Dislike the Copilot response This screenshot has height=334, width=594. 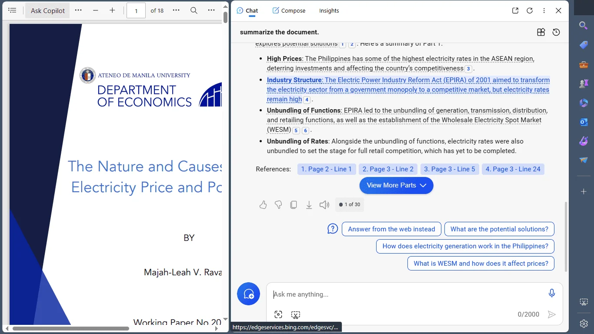[278, 205]
